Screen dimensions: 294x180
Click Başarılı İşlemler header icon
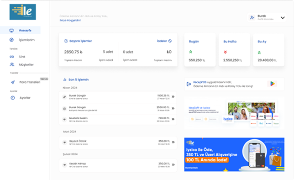pos(66,41)
